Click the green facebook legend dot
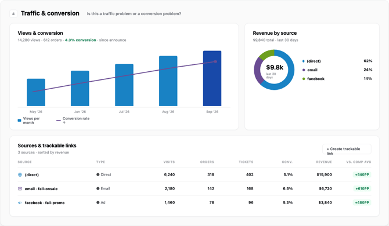This screenshot has width=389, height=226. pos(304,79)
